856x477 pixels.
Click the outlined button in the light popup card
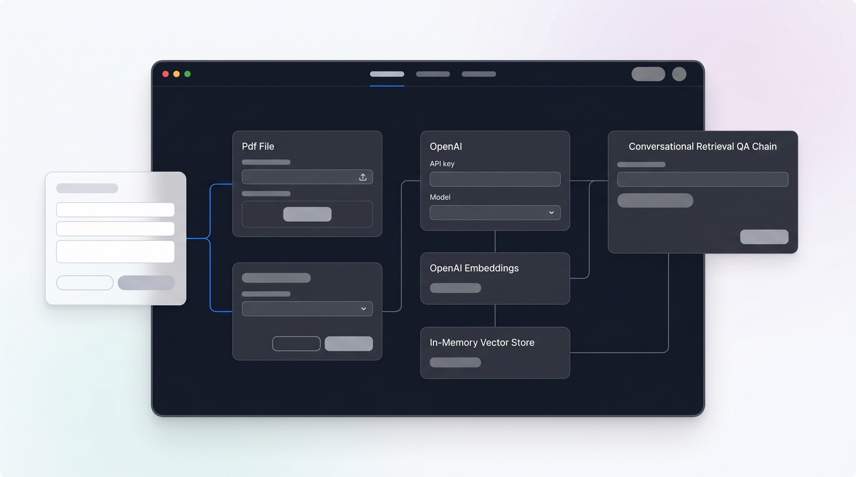85,283
